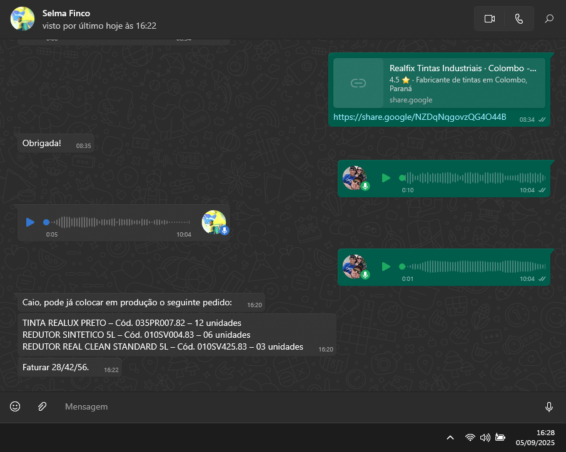Play the received 0:05 voice message

[x=30, y=222]
